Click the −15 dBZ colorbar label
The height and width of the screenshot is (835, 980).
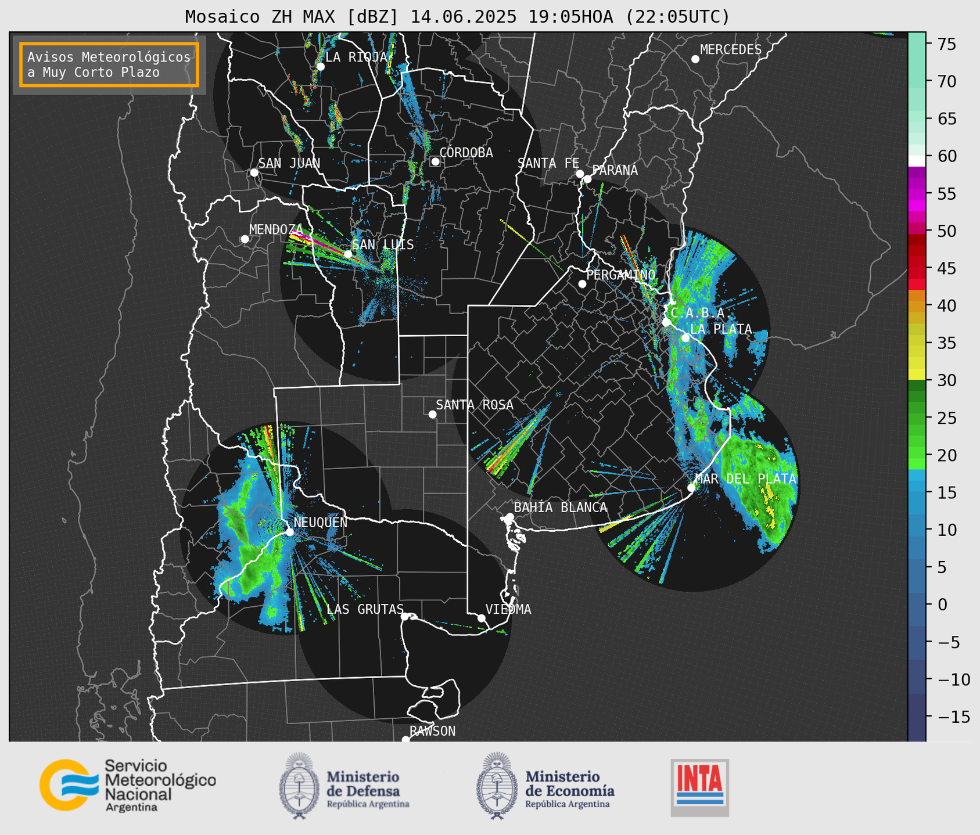pos(953,717)
